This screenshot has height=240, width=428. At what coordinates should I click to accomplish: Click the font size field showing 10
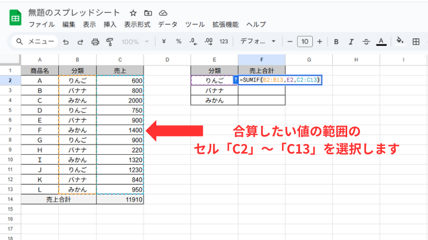tap(304, 42)
